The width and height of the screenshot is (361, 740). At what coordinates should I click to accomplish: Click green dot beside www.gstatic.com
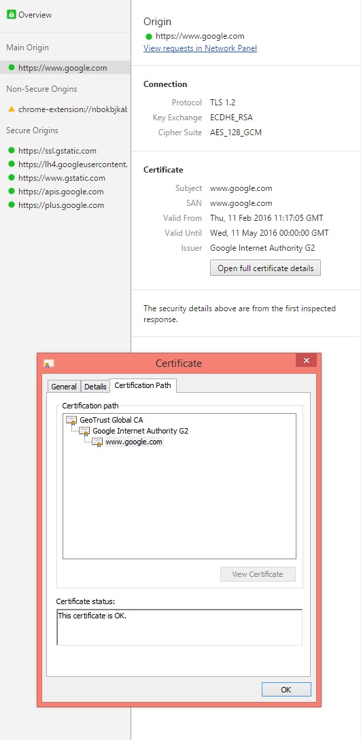(x=12, y=178)
